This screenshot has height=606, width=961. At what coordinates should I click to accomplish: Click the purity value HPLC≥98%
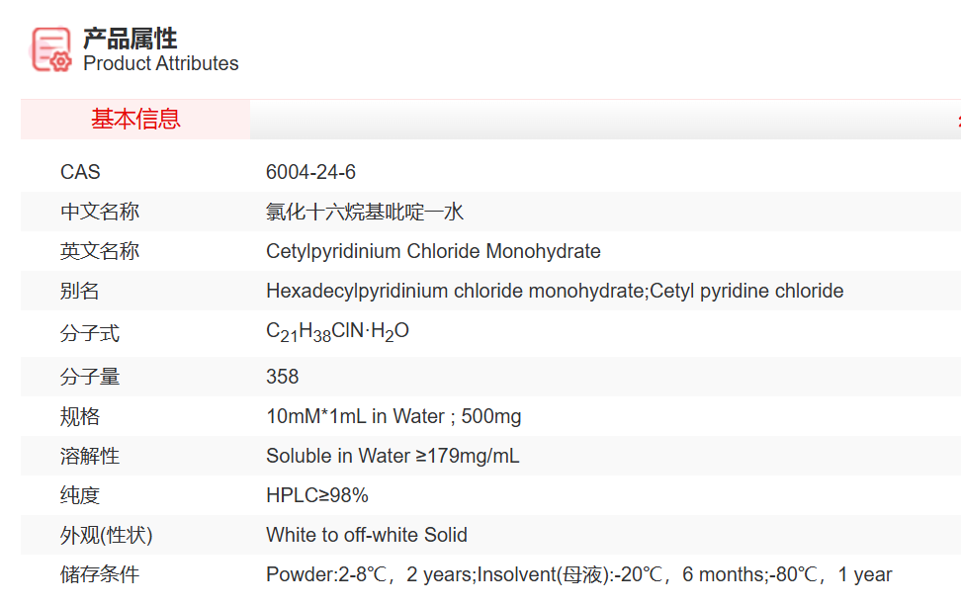(x=316, y=495)
